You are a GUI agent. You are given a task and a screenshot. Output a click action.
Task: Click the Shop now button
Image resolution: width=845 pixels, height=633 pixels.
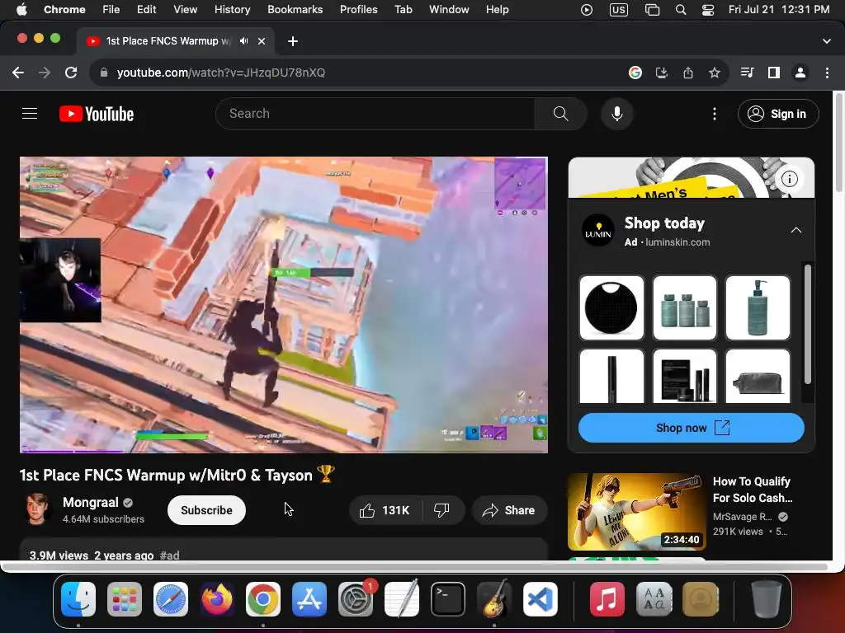[692, 428]
